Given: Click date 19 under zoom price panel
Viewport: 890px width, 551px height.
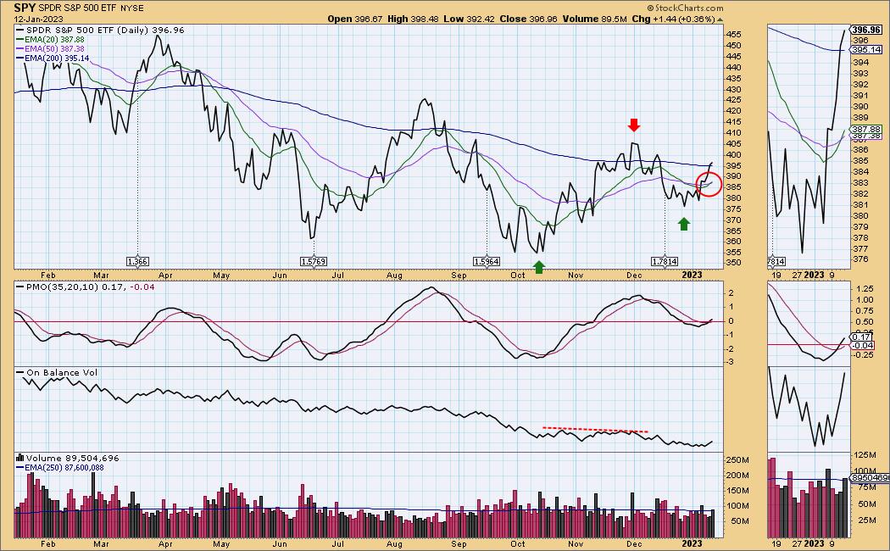Looking at the screenshot, I should (776, 275).
